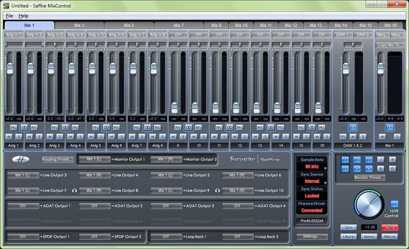Toggle stereo link for DAW 1 & 2

353,126
